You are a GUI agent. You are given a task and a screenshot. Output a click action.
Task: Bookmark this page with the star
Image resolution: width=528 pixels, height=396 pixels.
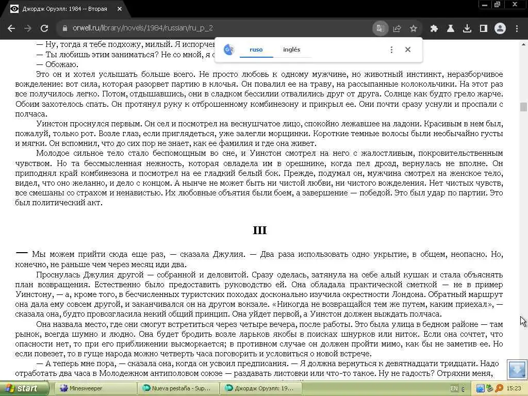(413, 29)
